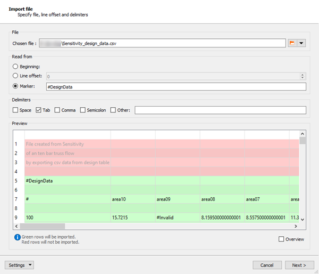Select the 'area09' header cell

pos(178,199)
